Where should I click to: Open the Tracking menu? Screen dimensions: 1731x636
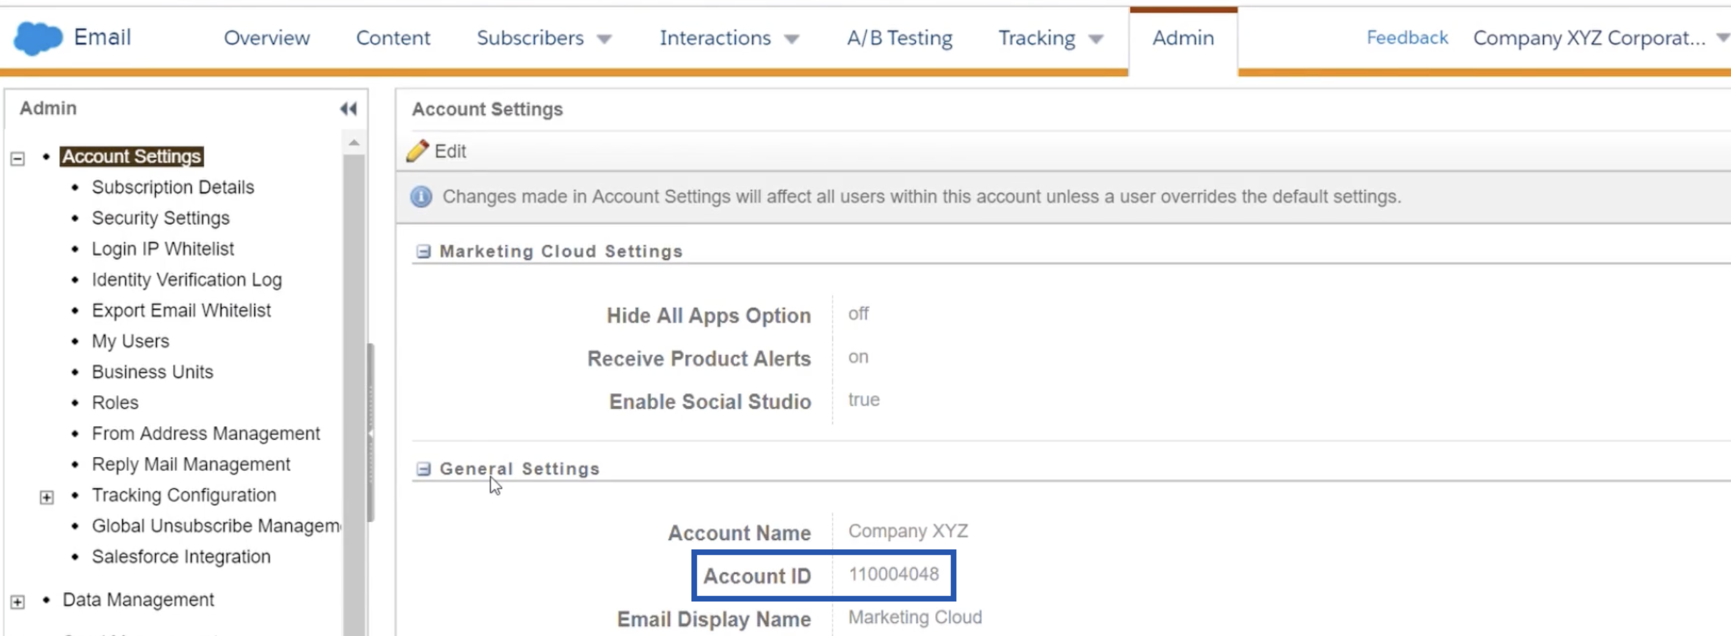pos(1037,37)
